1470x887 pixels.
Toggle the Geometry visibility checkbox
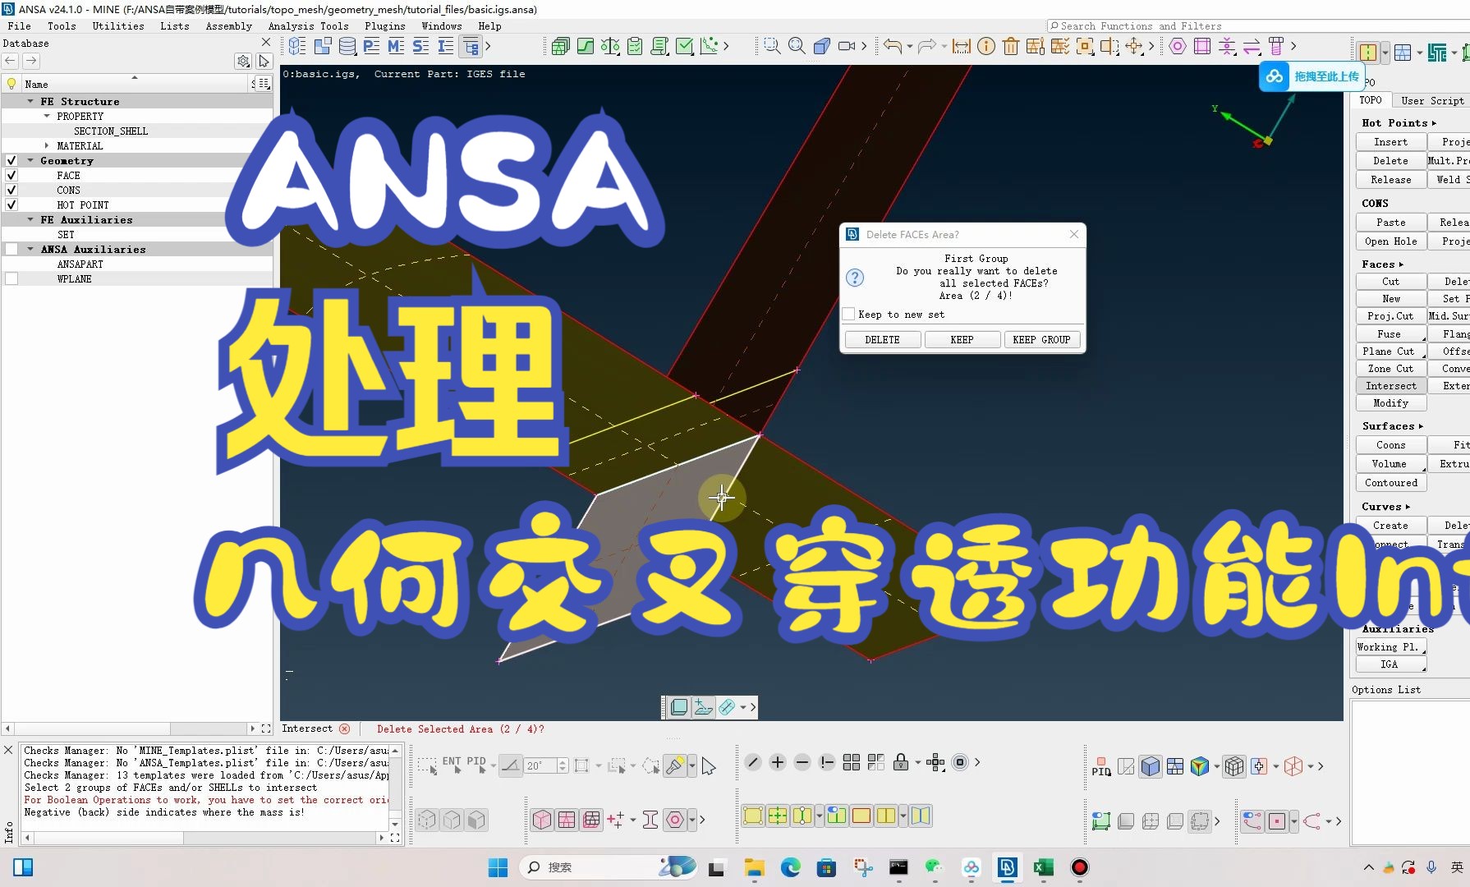tap(11, 160)
